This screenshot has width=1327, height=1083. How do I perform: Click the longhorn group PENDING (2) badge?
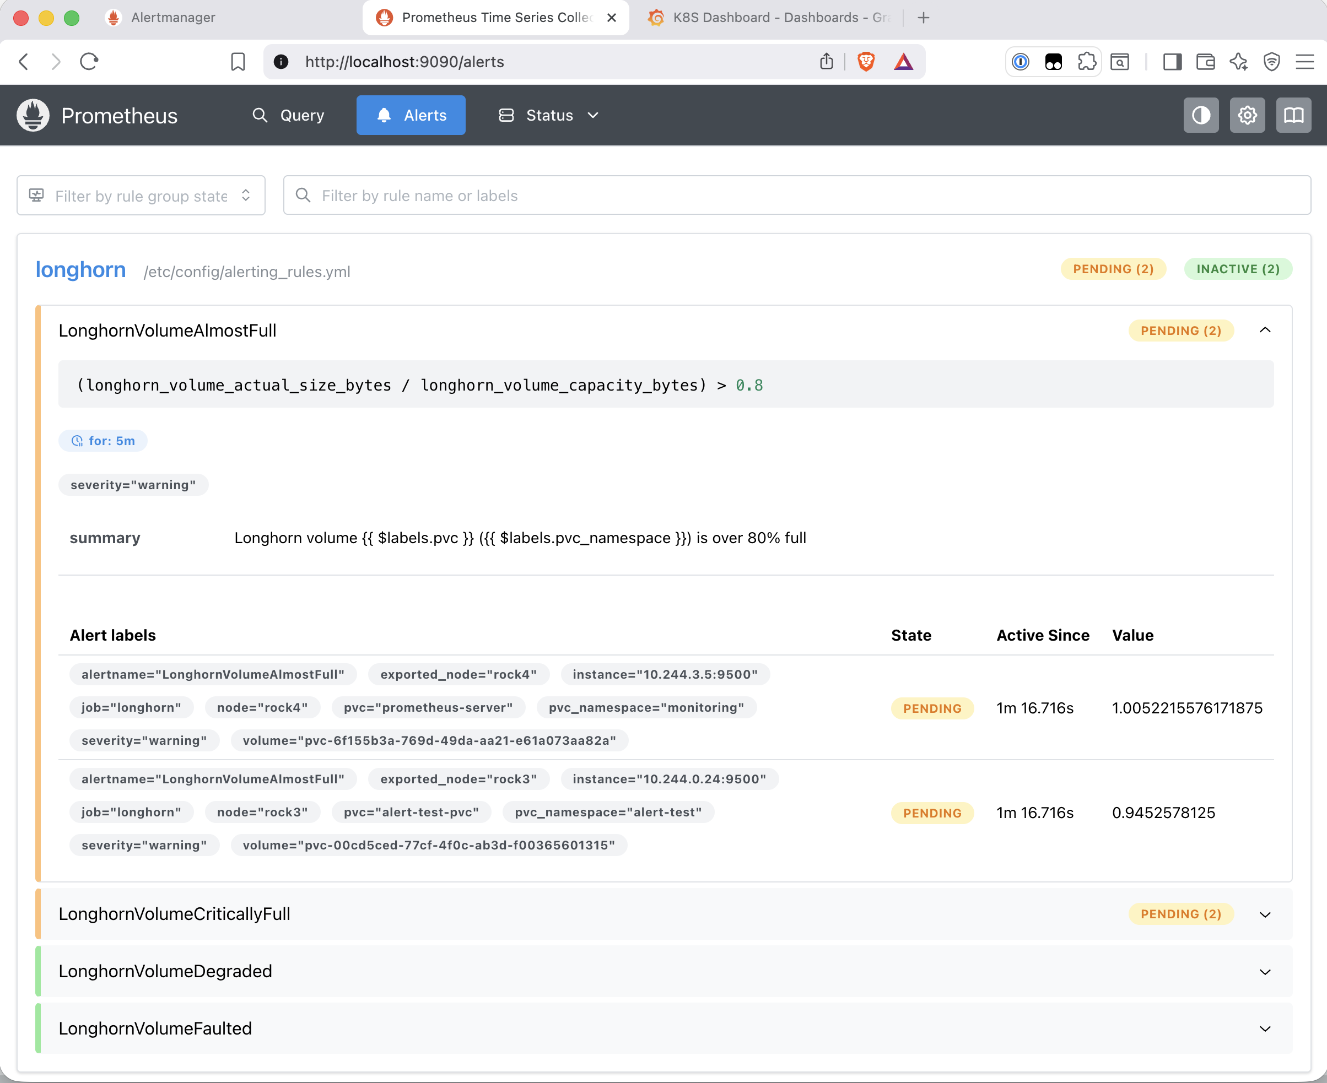pos(1113,269)
